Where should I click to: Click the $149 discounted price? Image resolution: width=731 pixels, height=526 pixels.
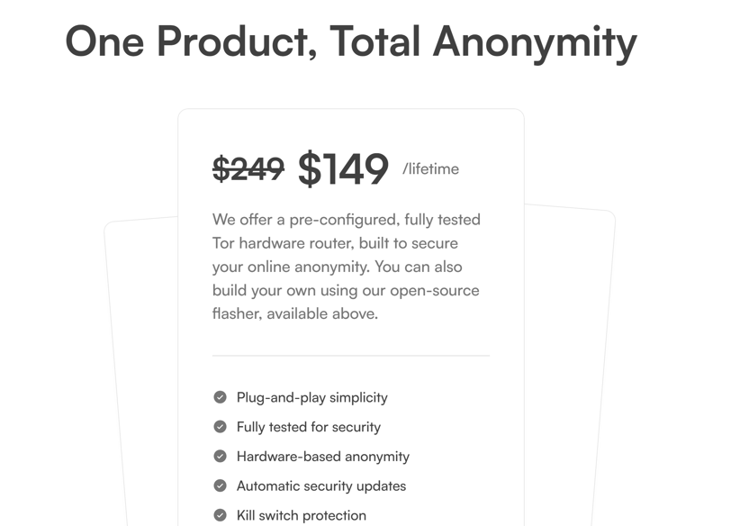coord(343,168)
